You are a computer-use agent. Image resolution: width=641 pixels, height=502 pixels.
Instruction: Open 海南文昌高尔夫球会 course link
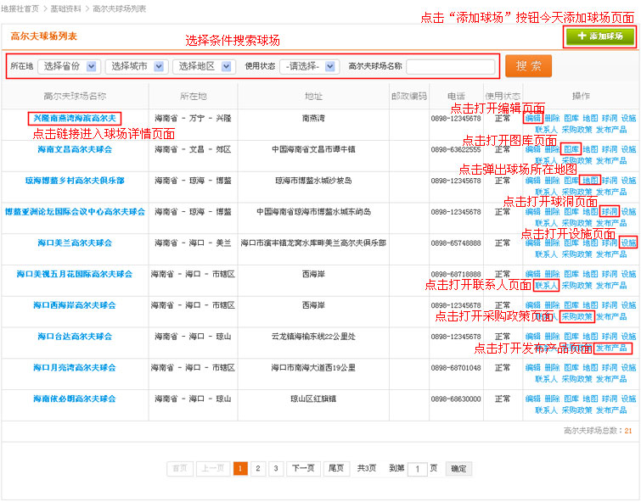pos(75,149)
